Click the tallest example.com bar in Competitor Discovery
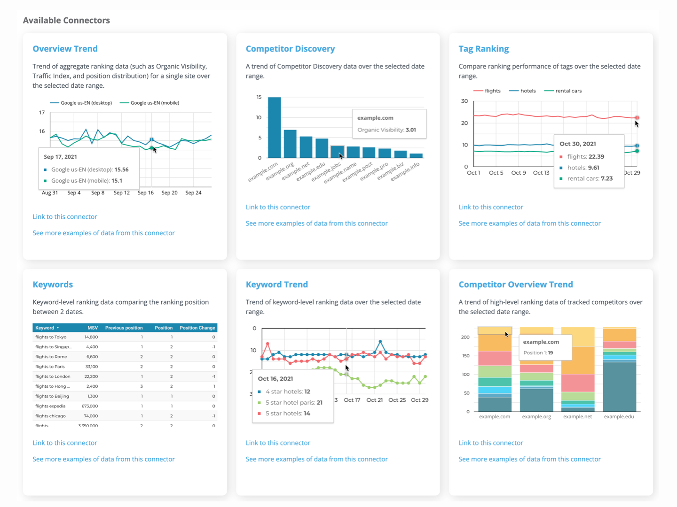 tap(275, 128)
